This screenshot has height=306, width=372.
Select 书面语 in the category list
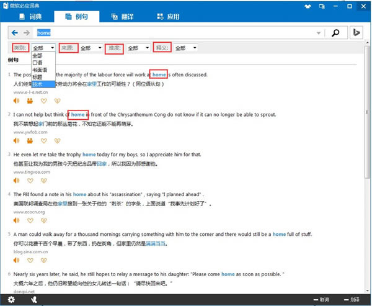[40, 70]
